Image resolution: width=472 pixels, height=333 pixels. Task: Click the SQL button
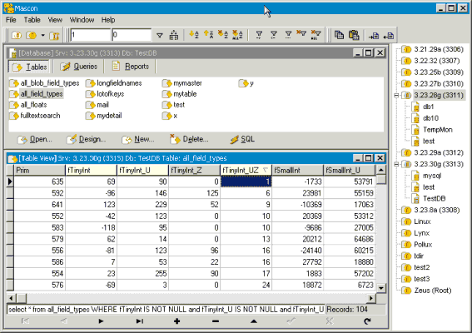click(x=242, y=139)
